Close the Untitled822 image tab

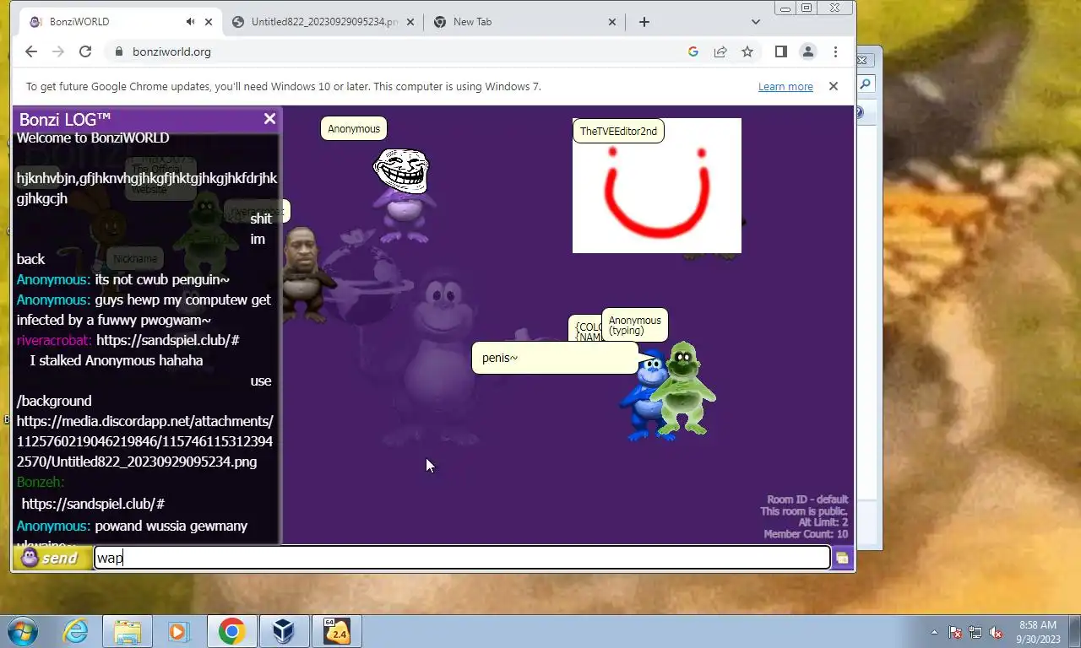tap(412, 22)
